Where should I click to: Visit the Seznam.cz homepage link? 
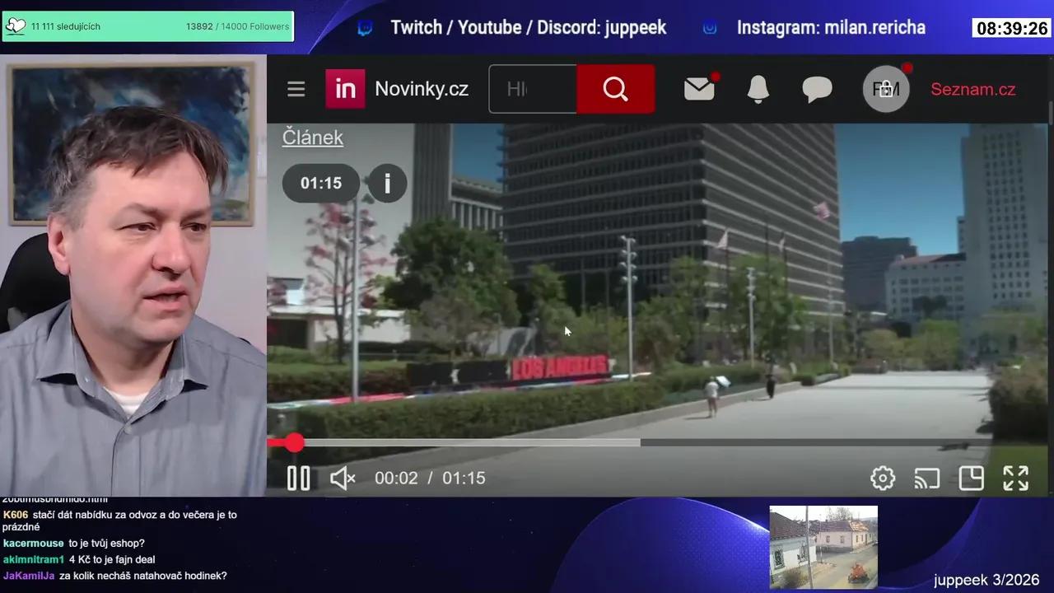coord(972,89)
